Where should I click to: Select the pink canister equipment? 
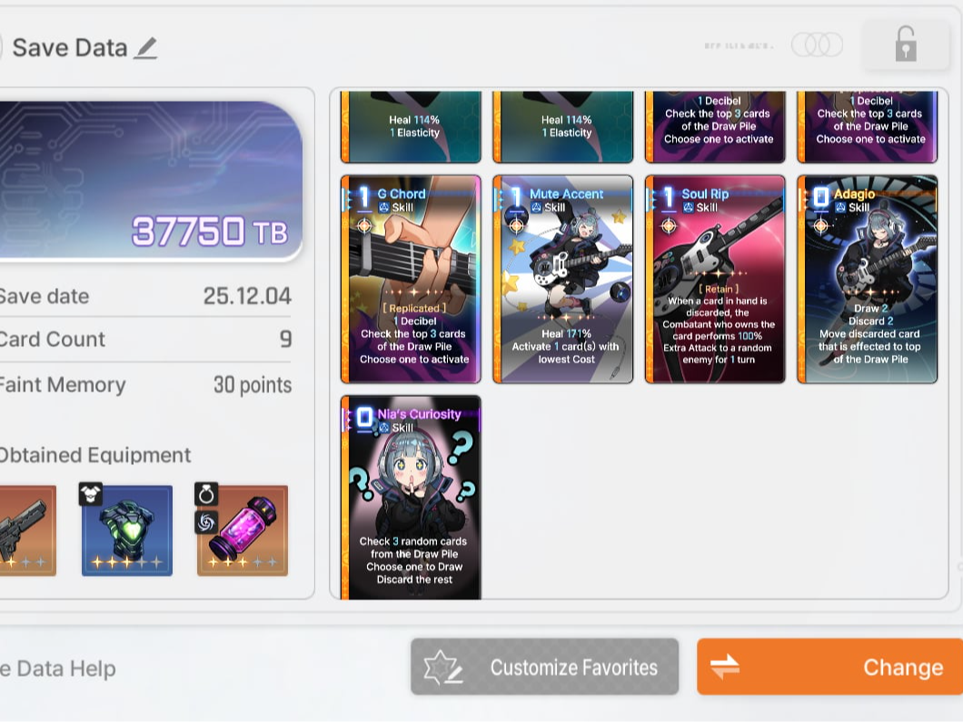pyautogui.click(x=243, y=530)
